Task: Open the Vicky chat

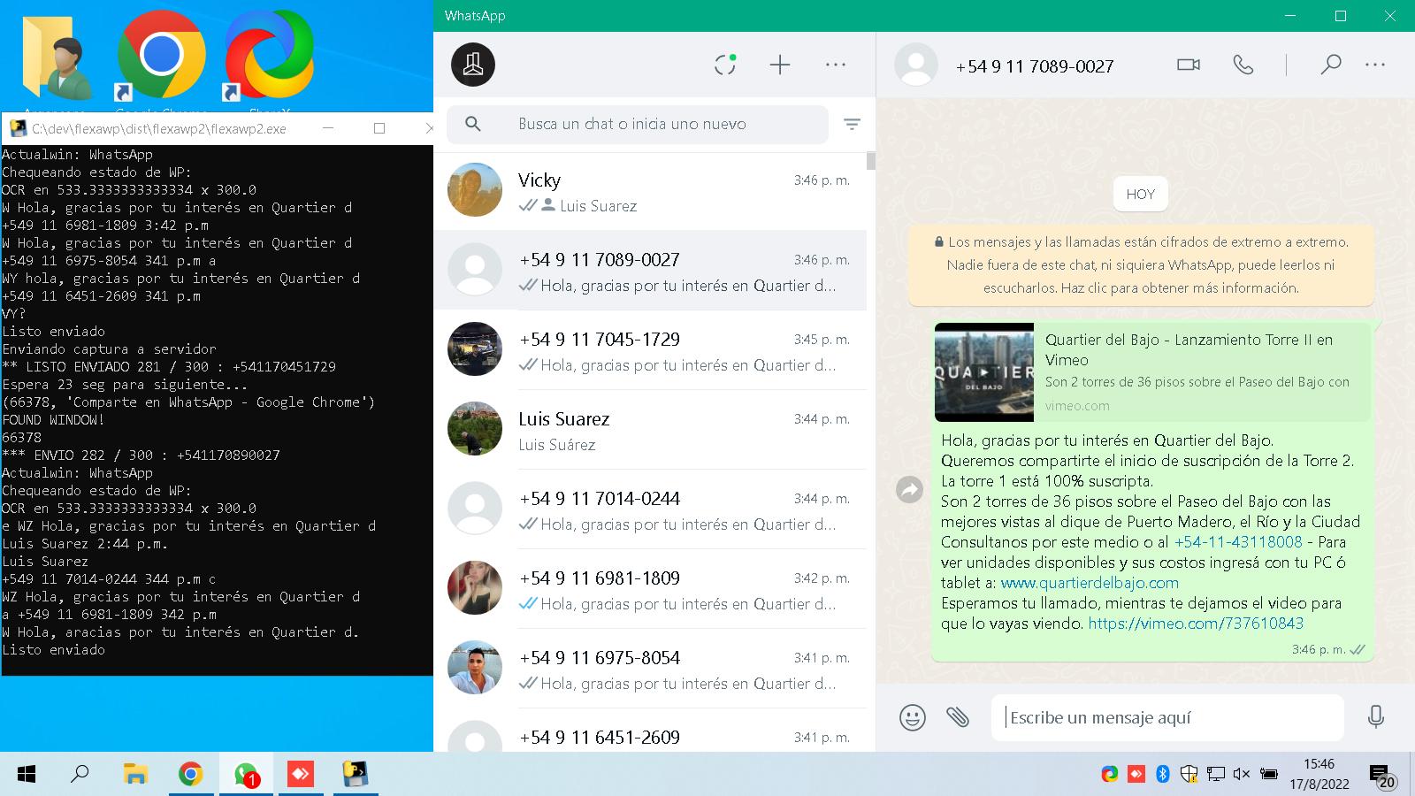Action: click(x=650, y=191)
